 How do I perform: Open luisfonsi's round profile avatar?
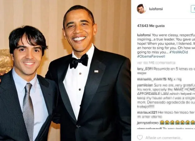[141, 9]
